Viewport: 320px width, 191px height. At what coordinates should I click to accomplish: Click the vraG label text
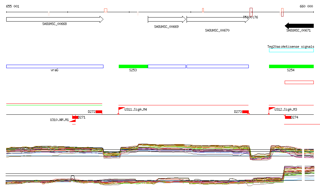pos(54,70)
